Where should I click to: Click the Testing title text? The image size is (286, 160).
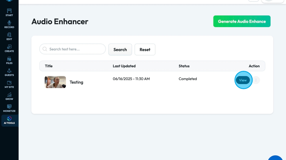point(76,82)
